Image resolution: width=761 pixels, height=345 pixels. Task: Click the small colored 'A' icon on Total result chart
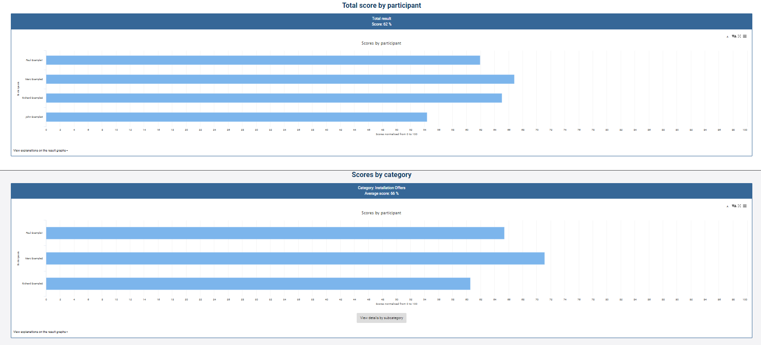[727, 37]
